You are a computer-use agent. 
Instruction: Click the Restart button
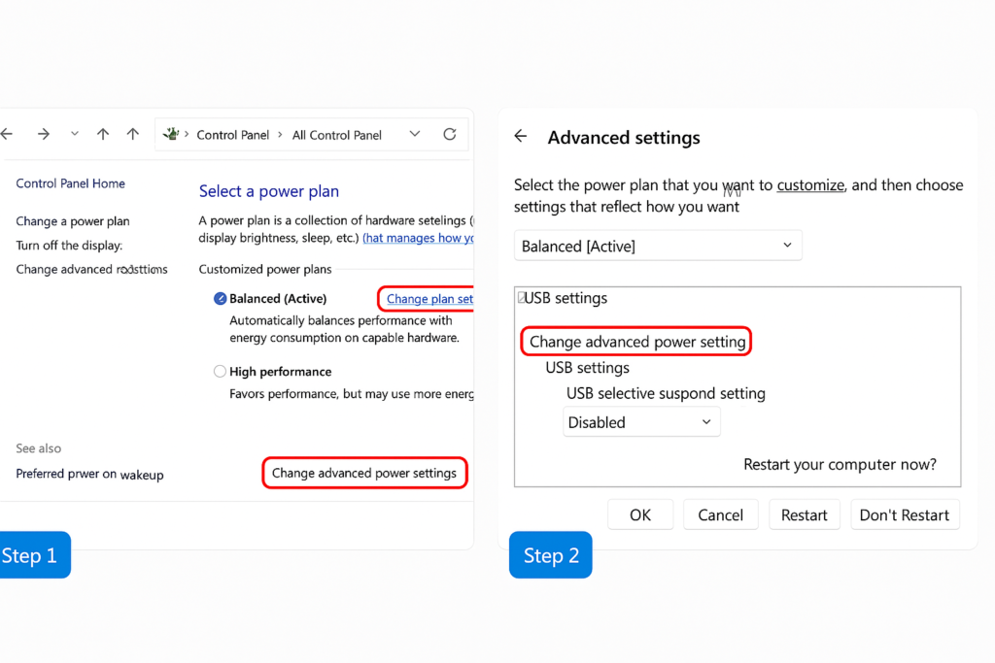pos(804,514)
